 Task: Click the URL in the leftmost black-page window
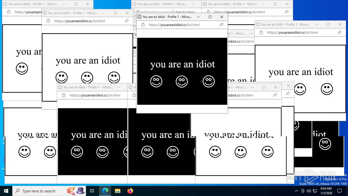[95, 95]
